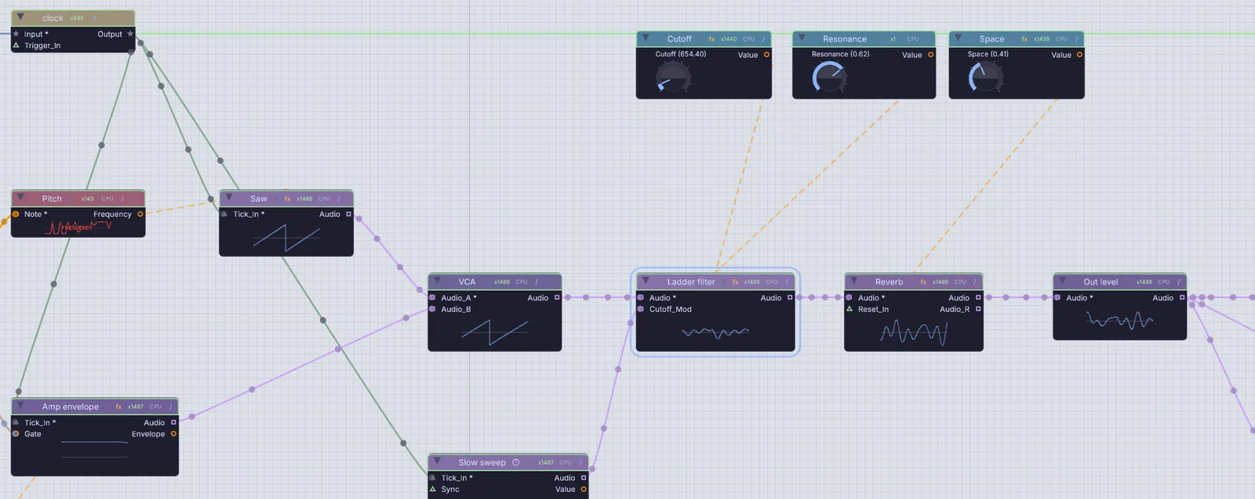Click the Output star port on clock
The image size is (1255, 499).
[x=130, y=34]
